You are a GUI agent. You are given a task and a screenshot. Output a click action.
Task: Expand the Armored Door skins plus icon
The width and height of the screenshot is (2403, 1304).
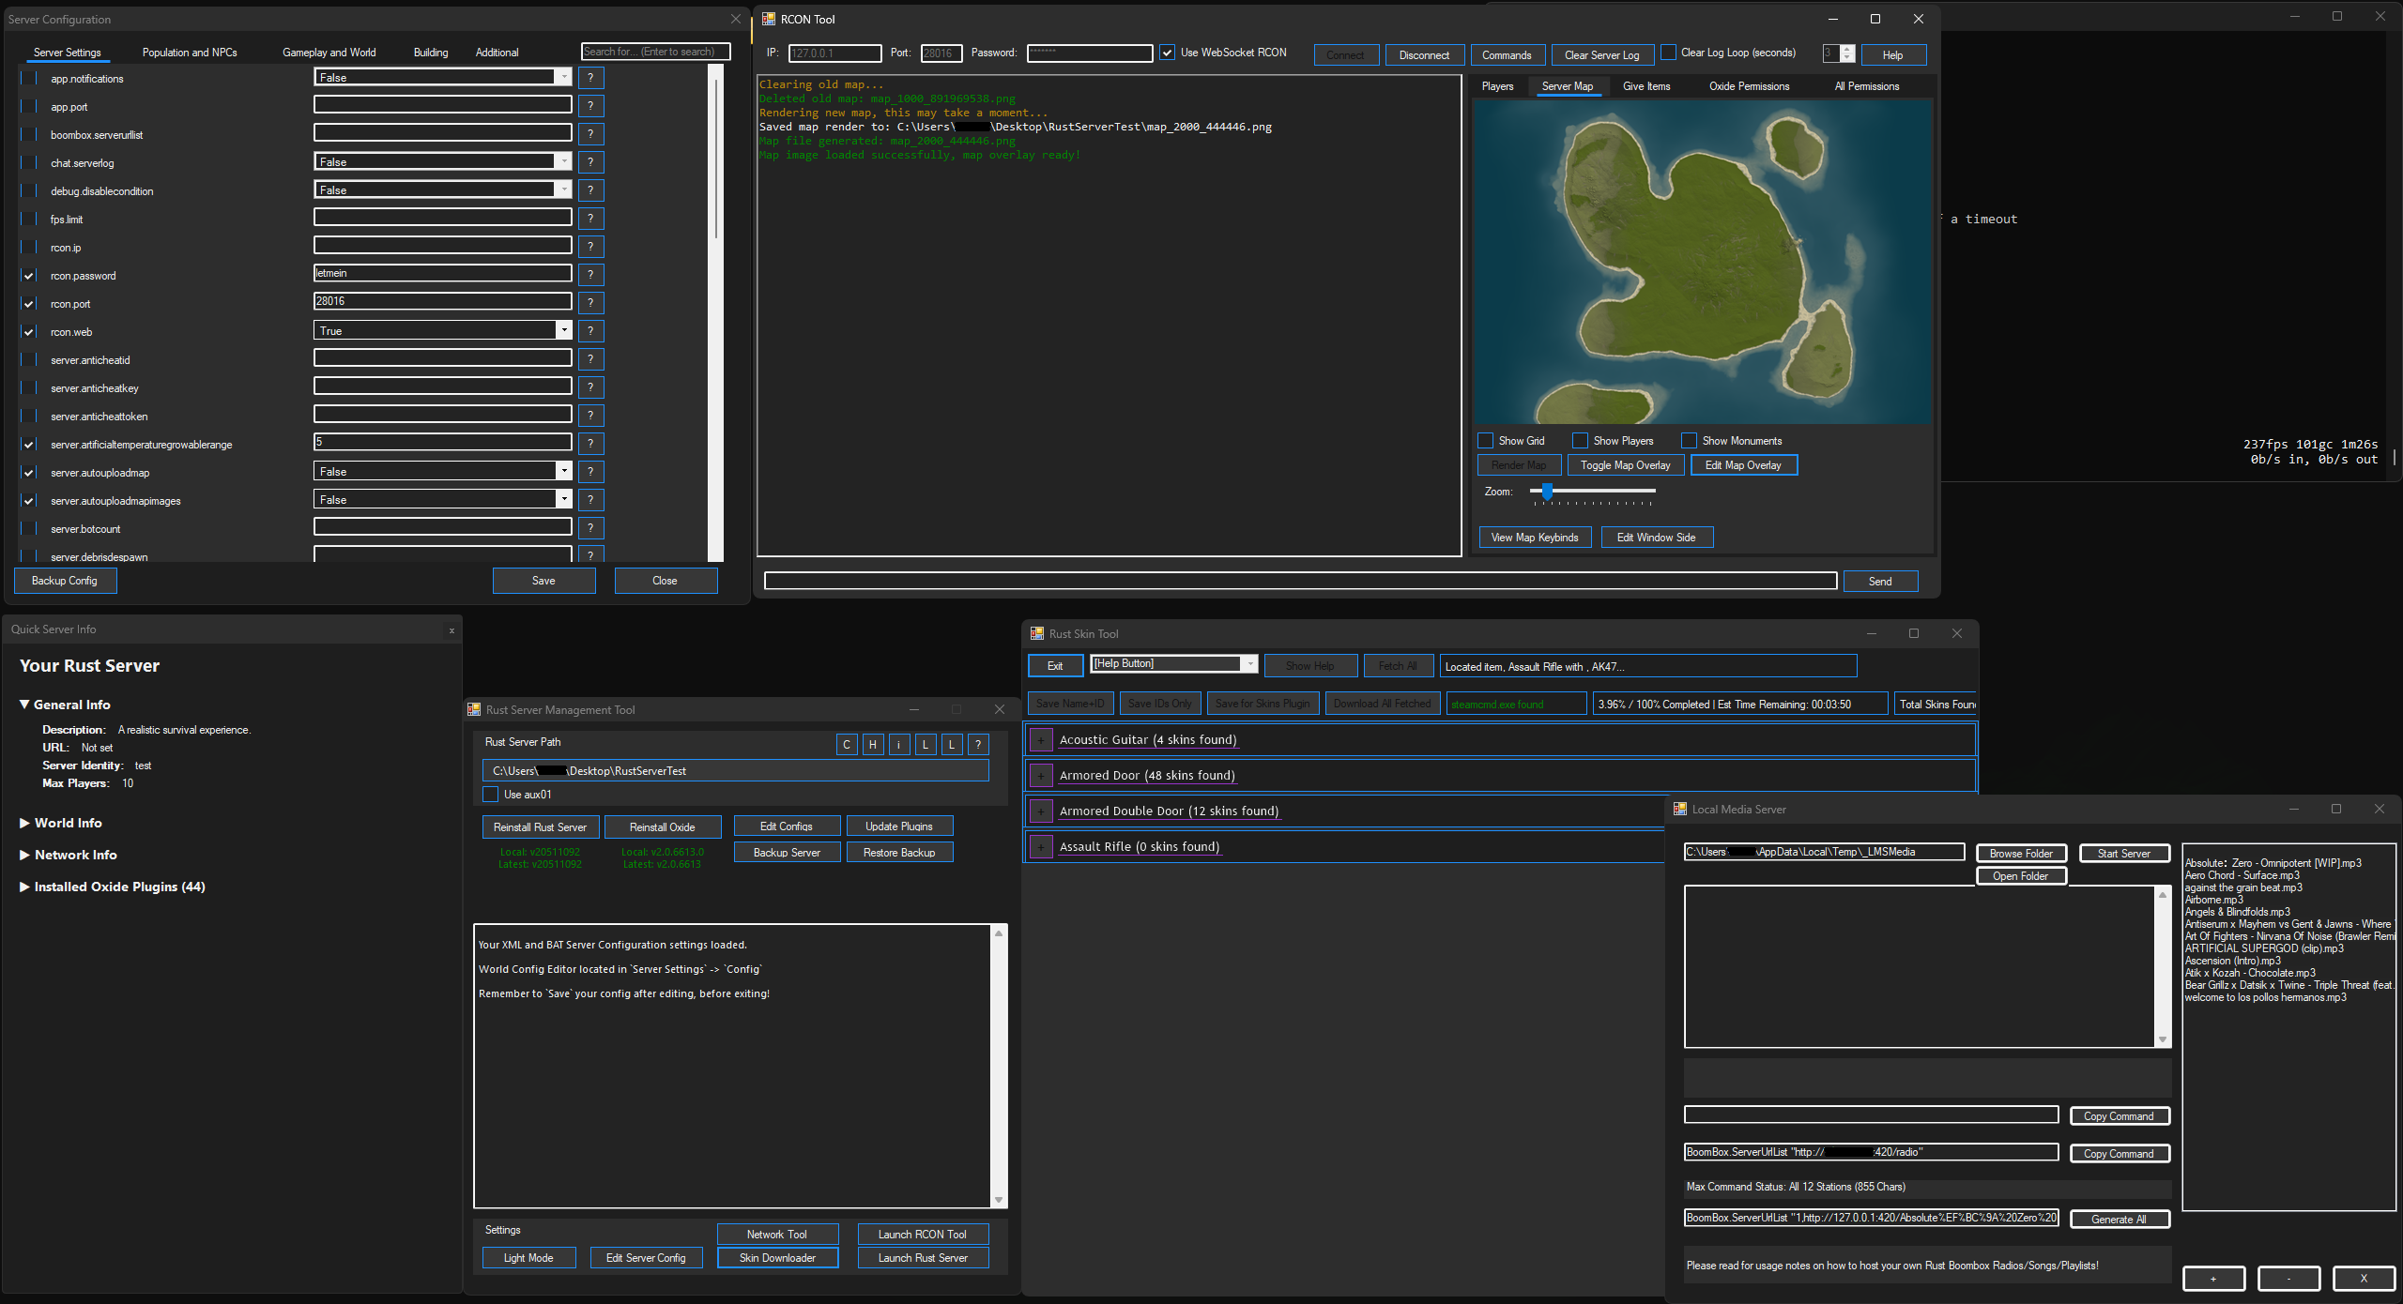[1040, 776]
